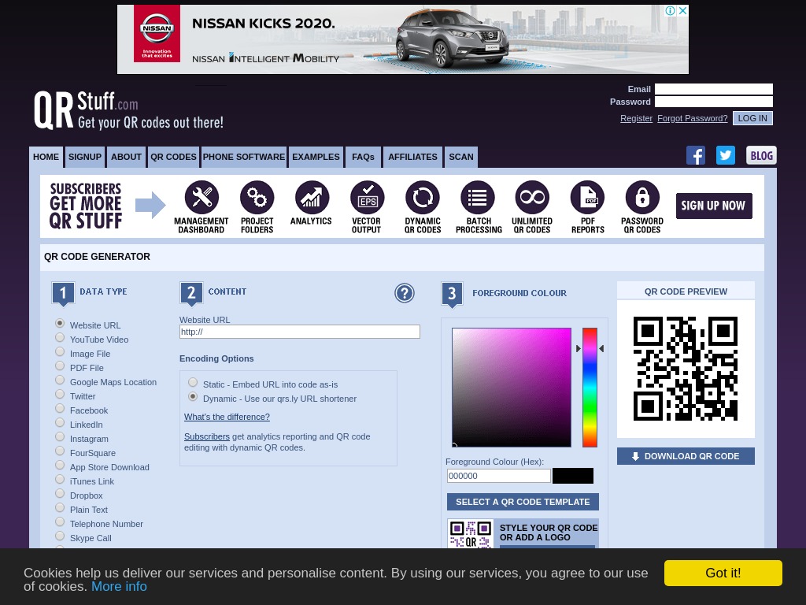Open the AFFILIATES tab
The height and width of the screenshot is (605, 806).
(412, 157)
